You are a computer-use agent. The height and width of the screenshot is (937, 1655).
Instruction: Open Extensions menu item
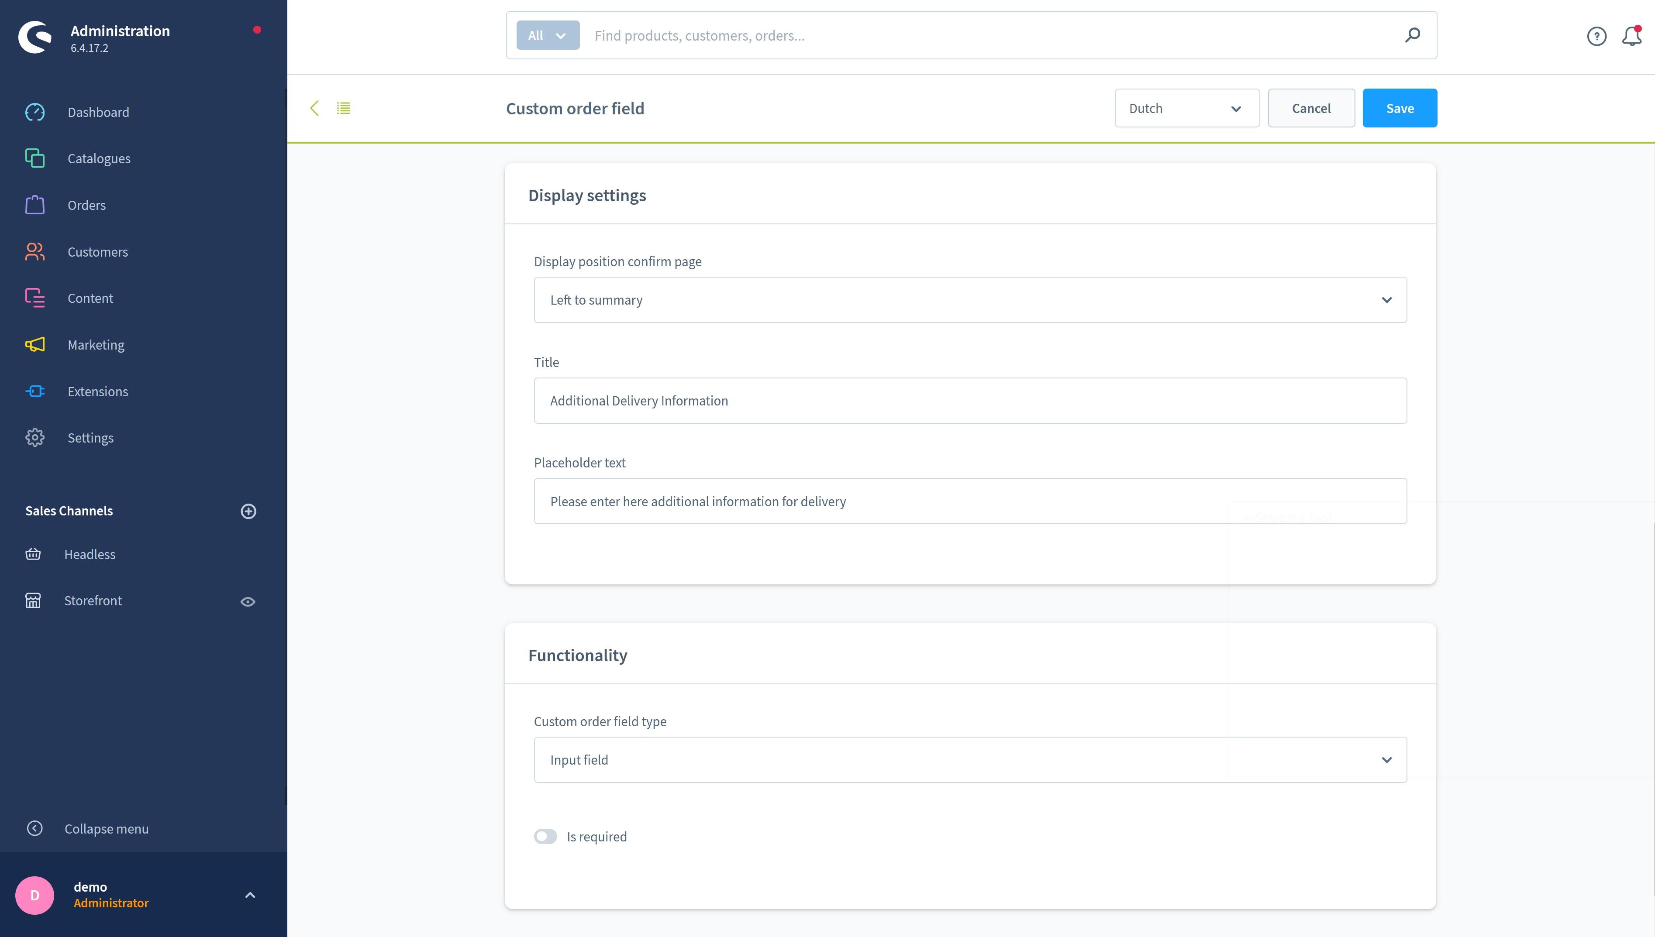coord(98,391)
